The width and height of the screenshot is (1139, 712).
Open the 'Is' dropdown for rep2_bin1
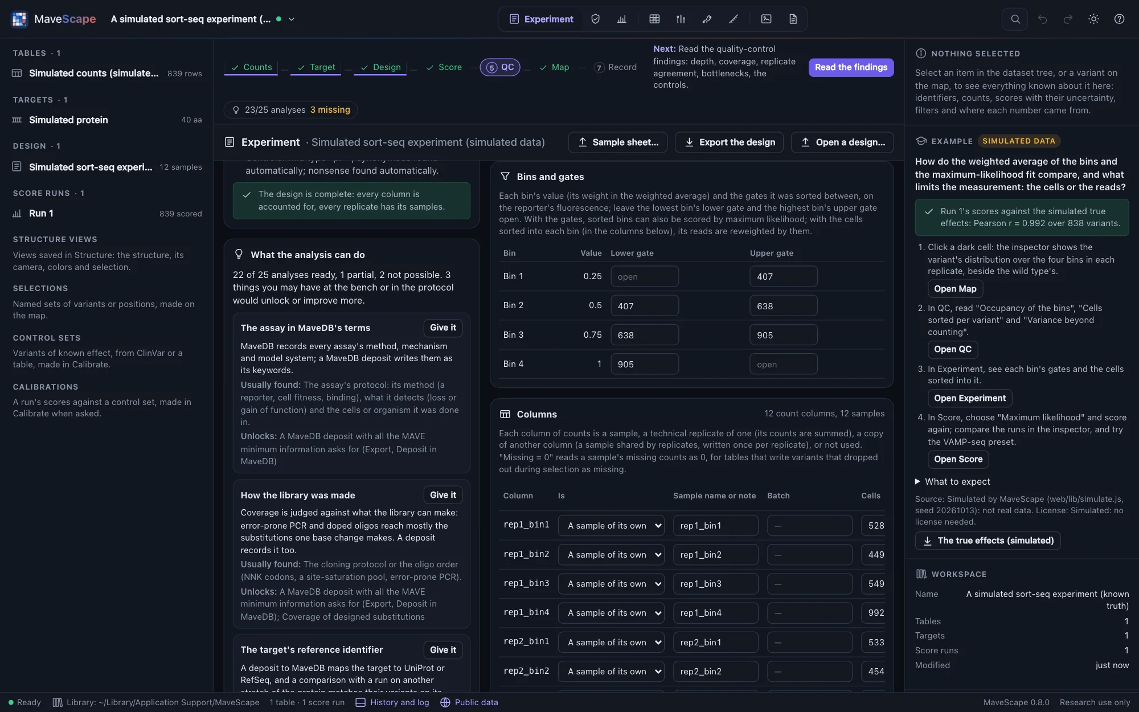[612, 642]
